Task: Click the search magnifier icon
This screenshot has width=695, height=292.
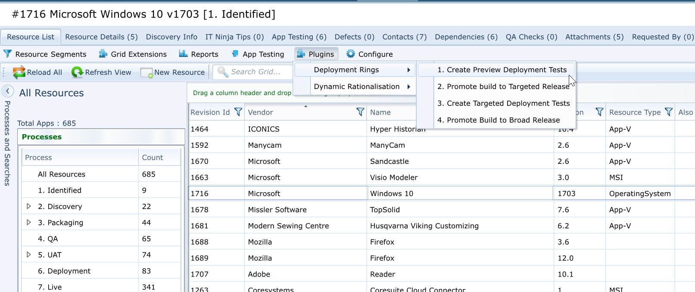Action: pyautogui.click(x=223, y=72)
